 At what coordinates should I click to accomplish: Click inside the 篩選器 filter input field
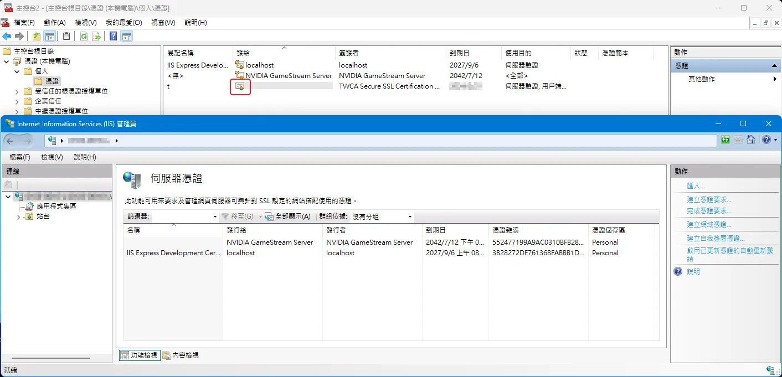(177, 216)
